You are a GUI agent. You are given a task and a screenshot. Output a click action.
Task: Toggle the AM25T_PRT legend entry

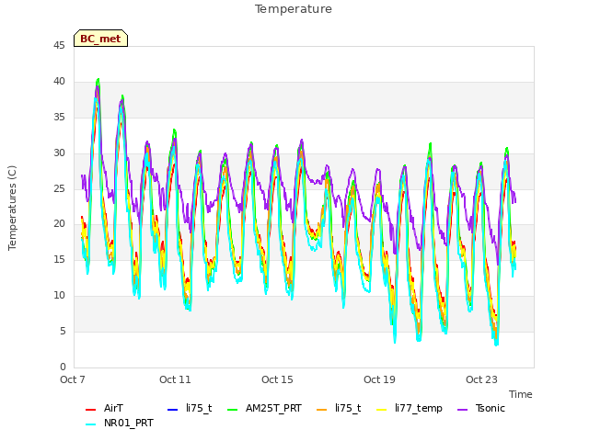(264, 408)
